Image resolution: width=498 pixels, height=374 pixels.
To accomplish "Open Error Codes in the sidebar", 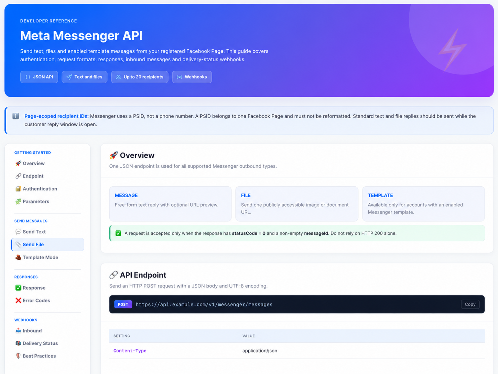I will (47, 301).
